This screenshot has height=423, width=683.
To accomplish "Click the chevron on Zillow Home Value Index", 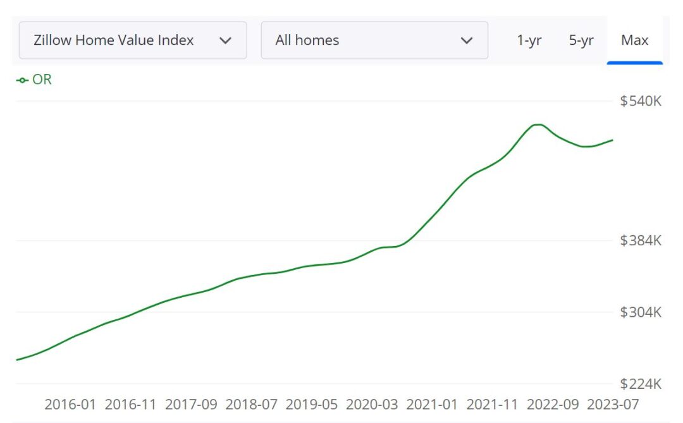I will (x=226, y=40).
